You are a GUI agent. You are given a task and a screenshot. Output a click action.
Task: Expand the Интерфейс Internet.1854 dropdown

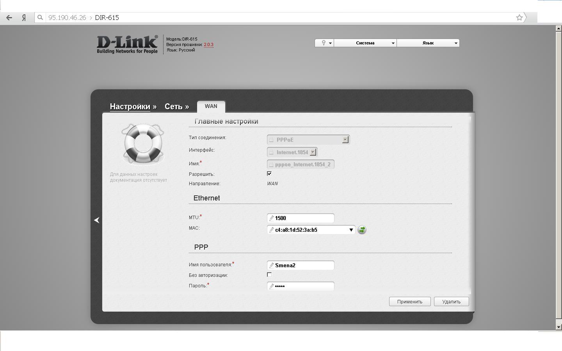[x=292, y=152]
